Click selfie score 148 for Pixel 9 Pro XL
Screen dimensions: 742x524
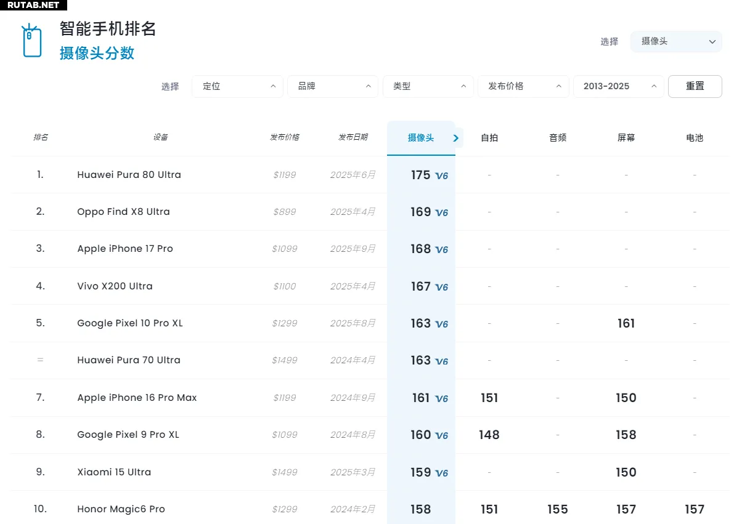pos(489,435)
